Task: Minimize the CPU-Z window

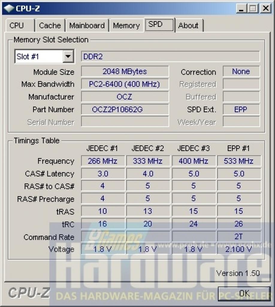Action: click(x=241, y=8)
